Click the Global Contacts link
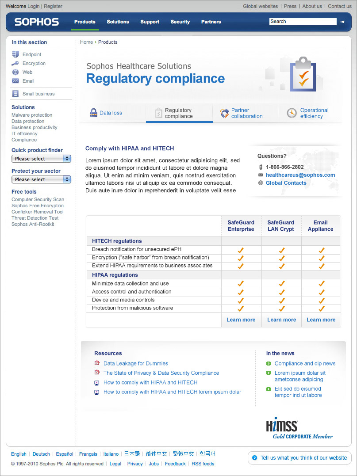Image resolution: width=357 pixels, height=476 pixels. [x=286, y=183]
